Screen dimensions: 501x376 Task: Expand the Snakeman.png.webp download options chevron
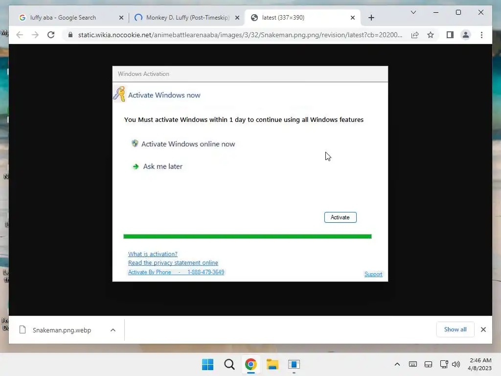[113, 330]
